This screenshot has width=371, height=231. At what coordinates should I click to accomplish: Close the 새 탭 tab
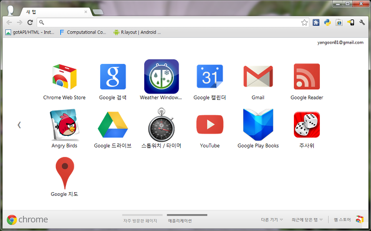(x=85, y=12)
